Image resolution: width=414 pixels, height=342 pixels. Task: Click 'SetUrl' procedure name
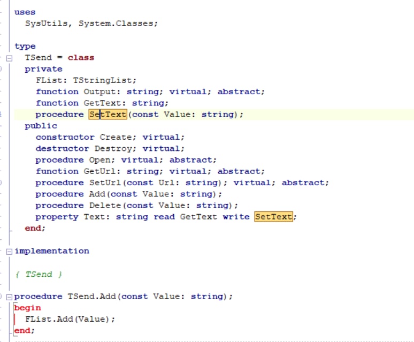point(105,183)
